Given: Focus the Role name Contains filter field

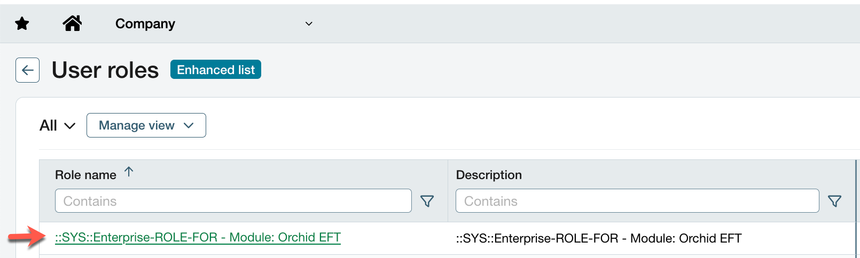Looking at the screenshot, I should point(233,201).
